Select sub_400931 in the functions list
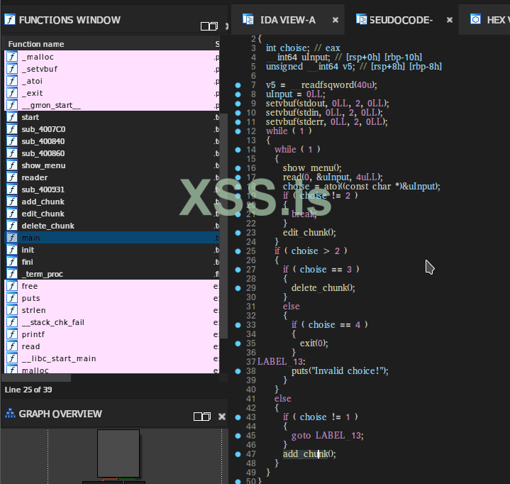The image size is (510, 484). pyautogui.click(x=111, y=189)
